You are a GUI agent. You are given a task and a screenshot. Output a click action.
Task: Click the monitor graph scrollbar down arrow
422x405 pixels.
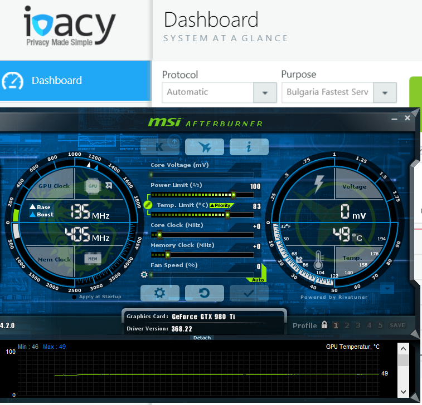(x=403, y=392)
